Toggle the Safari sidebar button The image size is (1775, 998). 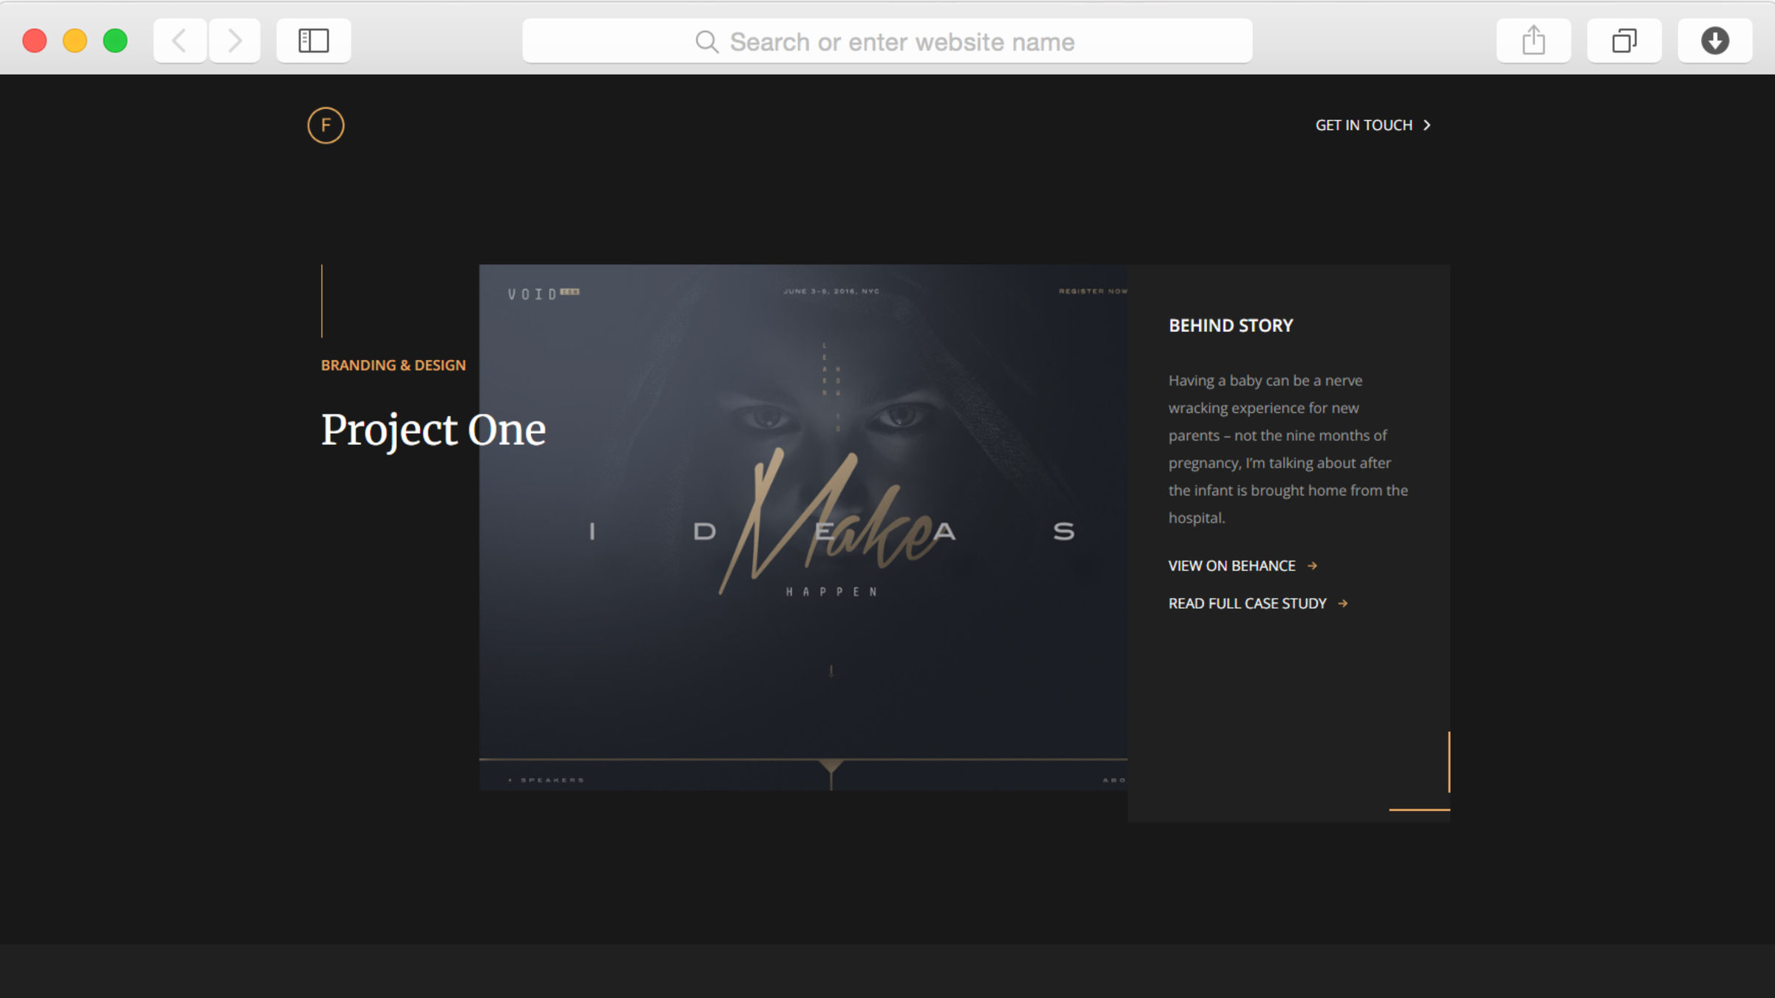click(x=314, y=41)
